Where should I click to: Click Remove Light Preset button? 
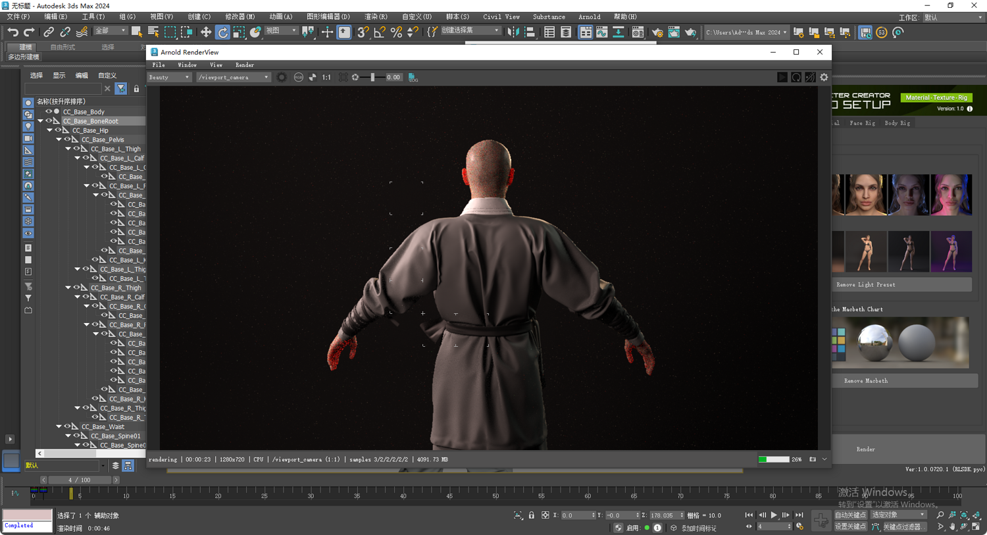(x=901, y=285)
